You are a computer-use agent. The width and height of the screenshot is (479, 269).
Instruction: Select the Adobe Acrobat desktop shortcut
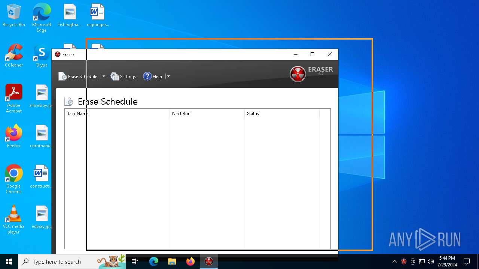click(14, 98)
